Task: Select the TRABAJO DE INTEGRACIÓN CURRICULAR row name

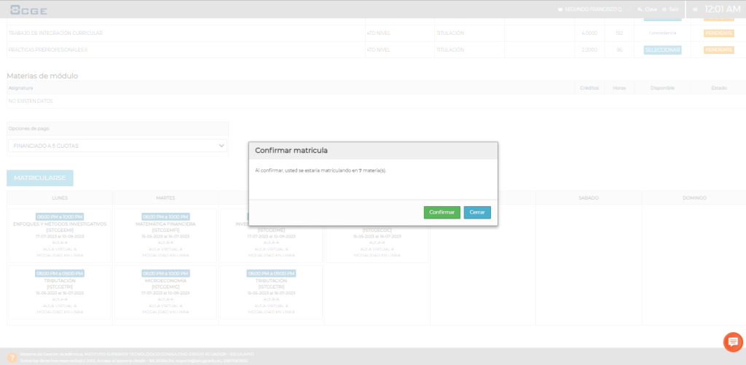Action: tap(55, 34)
